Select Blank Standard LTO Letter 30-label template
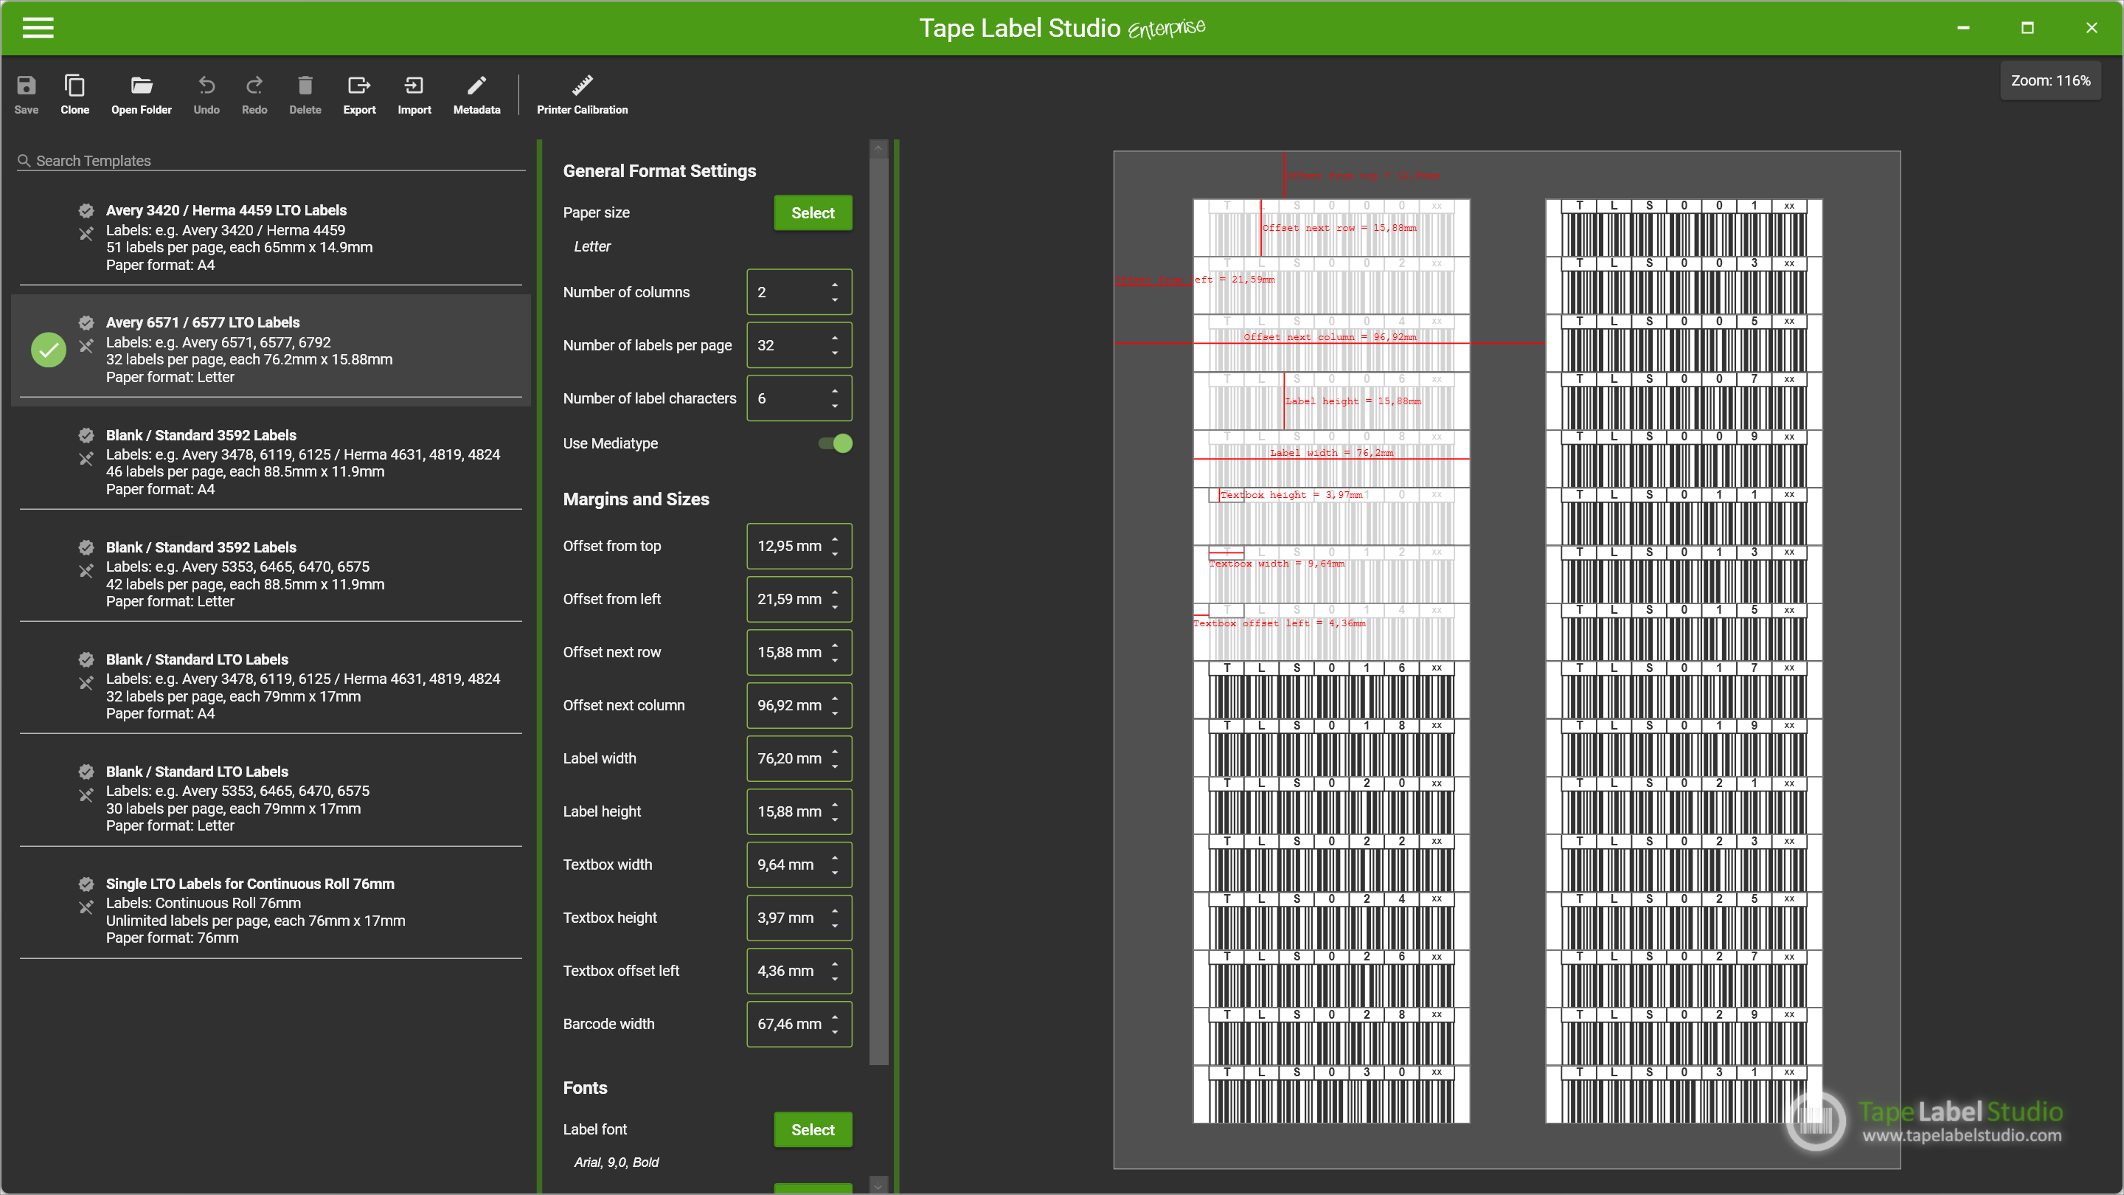 pos(271,798)
